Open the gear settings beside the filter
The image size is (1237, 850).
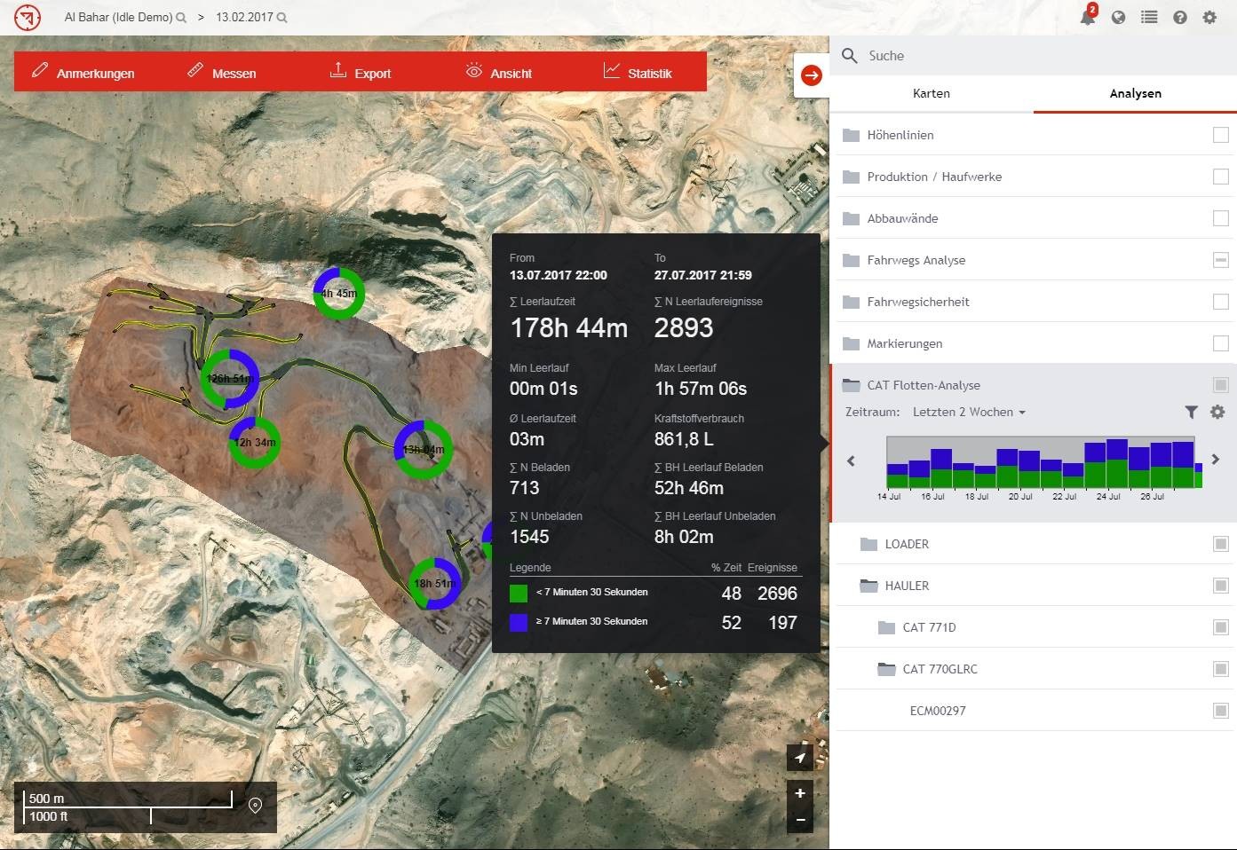click(1217, 412)
